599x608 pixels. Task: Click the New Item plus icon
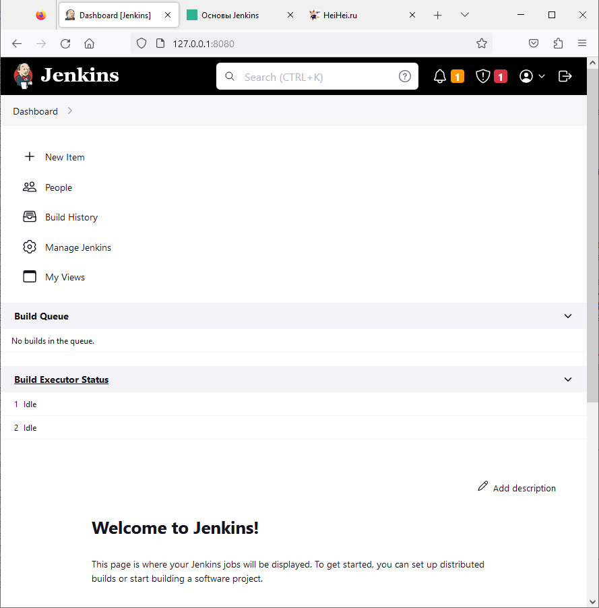click(x=30, y=156)
